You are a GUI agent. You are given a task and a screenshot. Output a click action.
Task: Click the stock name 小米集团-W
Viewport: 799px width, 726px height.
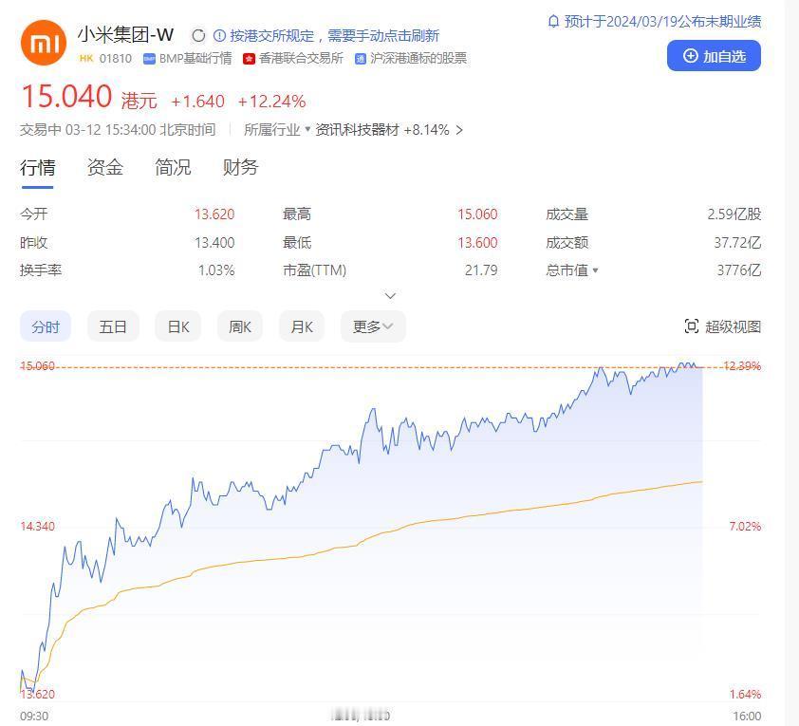125,35
